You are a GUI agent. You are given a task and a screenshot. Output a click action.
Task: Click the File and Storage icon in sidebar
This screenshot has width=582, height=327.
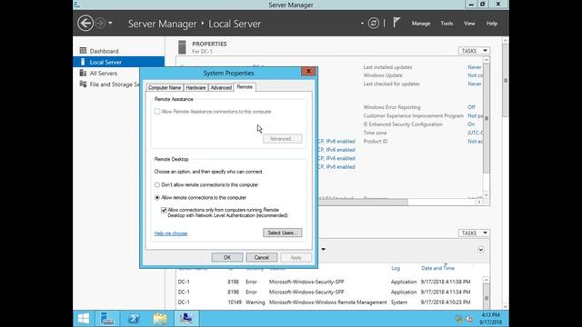click(83, 84)
